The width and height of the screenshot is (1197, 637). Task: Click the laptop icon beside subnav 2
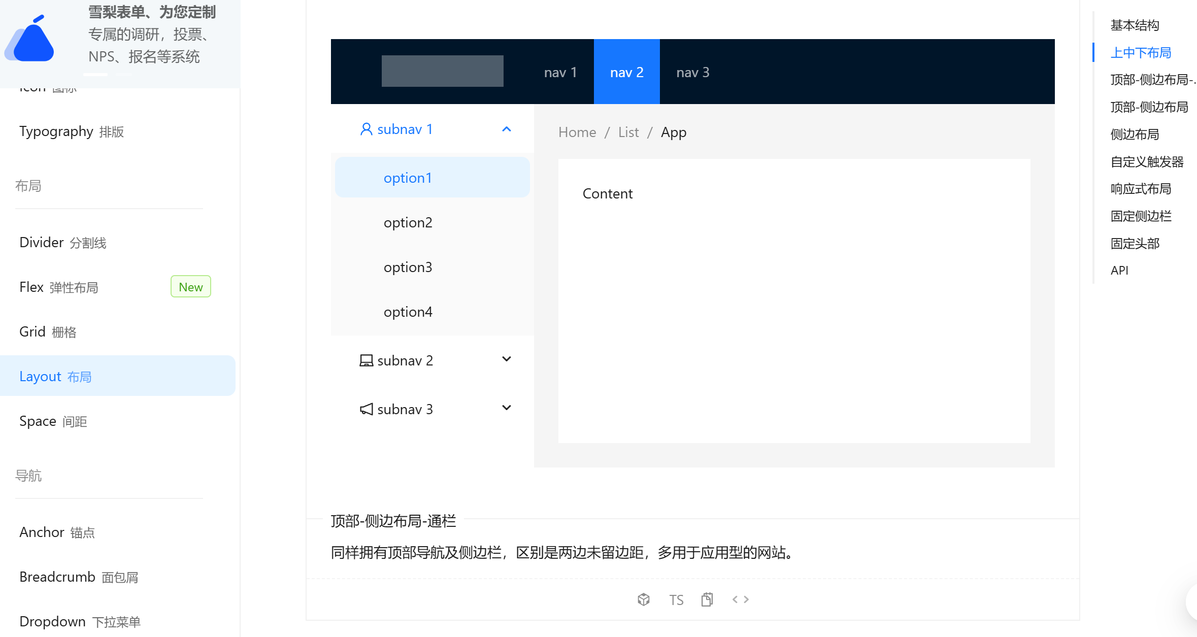366,360
